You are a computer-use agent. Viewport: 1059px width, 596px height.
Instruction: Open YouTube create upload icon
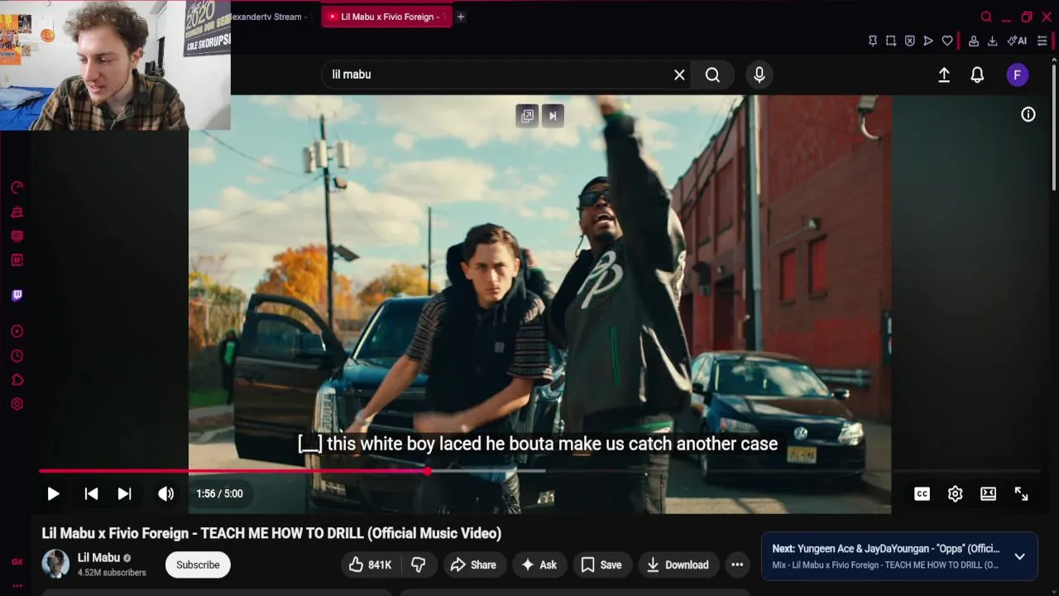(x=944, y=74)
